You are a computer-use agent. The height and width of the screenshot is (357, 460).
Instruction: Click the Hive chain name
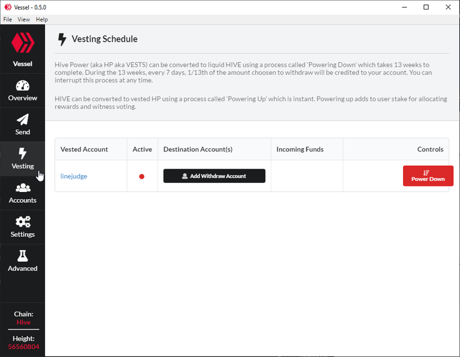tap(23, 322)
